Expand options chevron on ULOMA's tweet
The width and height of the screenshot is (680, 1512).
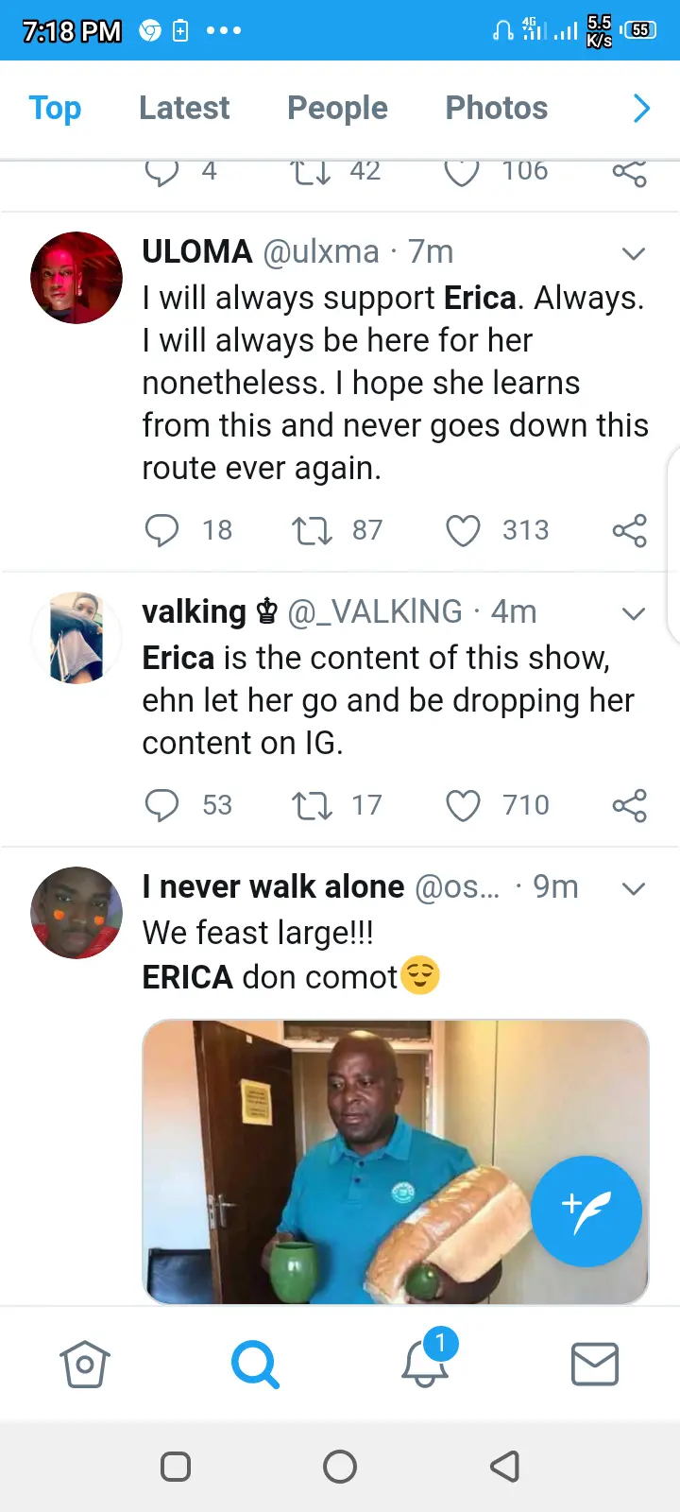click(x=634, y=253)
